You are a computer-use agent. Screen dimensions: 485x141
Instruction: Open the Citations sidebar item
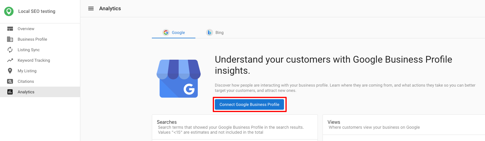pyautogui.click(x=40, y=81)
